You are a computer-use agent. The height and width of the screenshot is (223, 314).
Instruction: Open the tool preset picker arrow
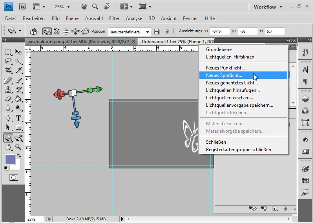(20, 31)
